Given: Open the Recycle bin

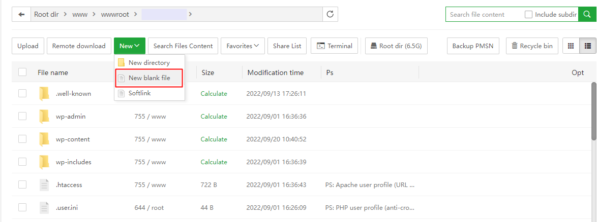Looking at the screenshot, I should pos(532,46).
